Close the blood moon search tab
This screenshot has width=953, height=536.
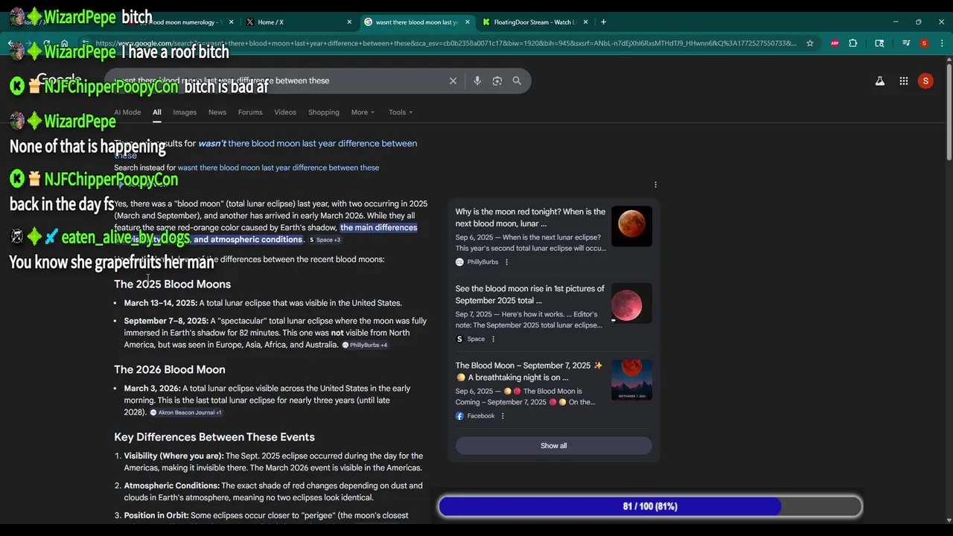pyautogui.click(x=468, y=22)
